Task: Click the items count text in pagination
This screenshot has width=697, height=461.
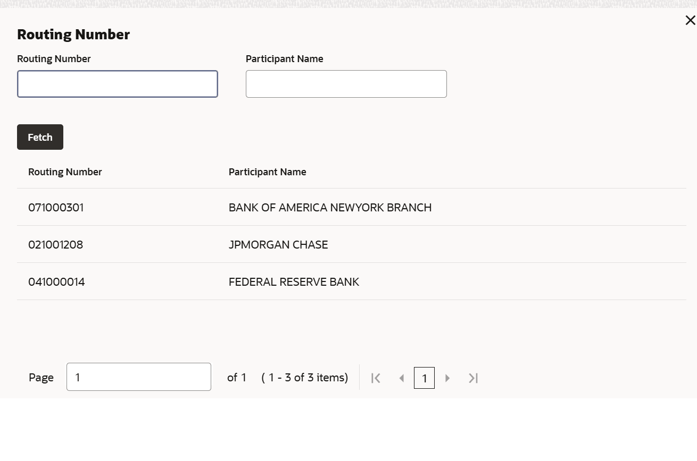Action: [305, 378]
